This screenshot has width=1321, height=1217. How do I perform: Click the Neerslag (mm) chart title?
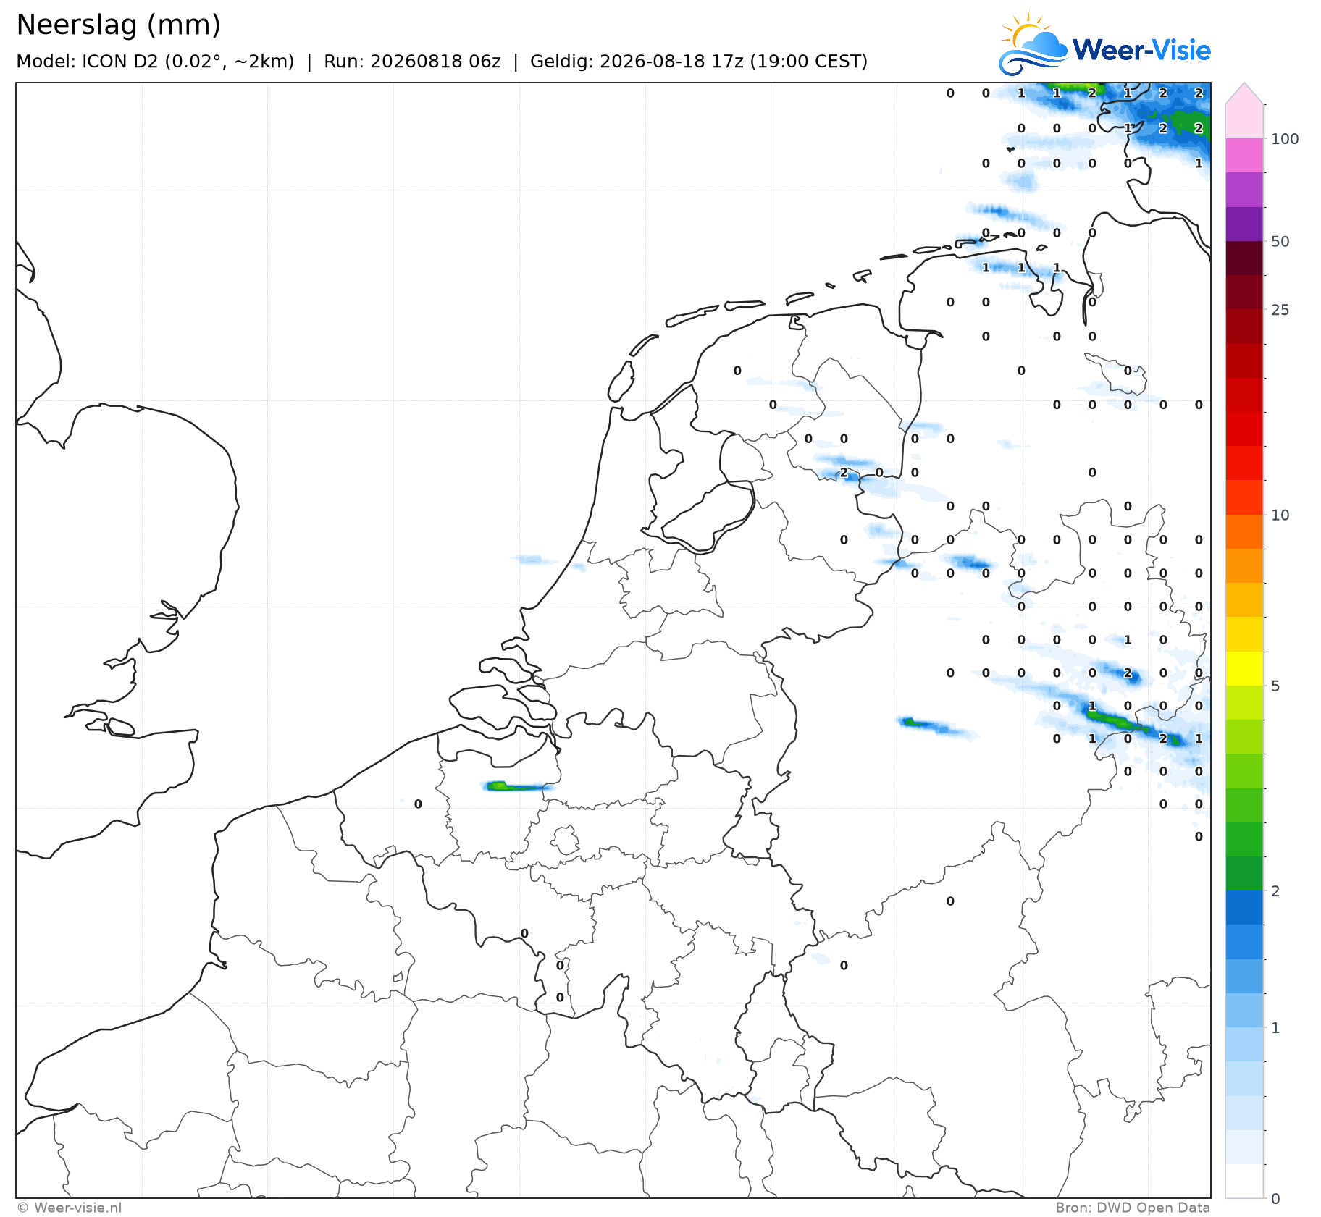pos(118,25)
